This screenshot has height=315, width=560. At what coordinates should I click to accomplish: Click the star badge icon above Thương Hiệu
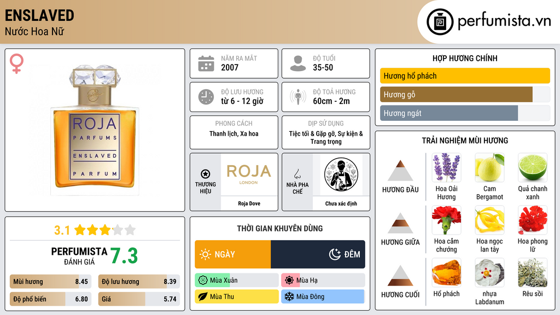pyautogui.click(x=206, y=174)
